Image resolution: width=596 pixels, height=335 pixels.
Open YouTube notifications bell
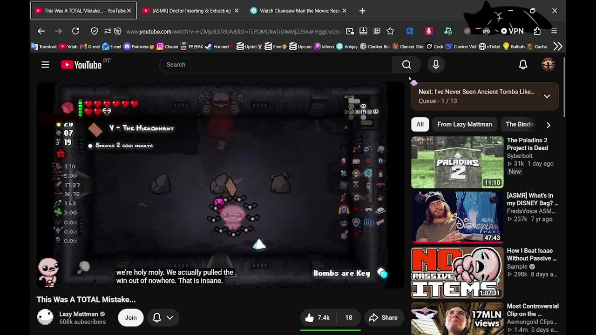click(523, 65)
